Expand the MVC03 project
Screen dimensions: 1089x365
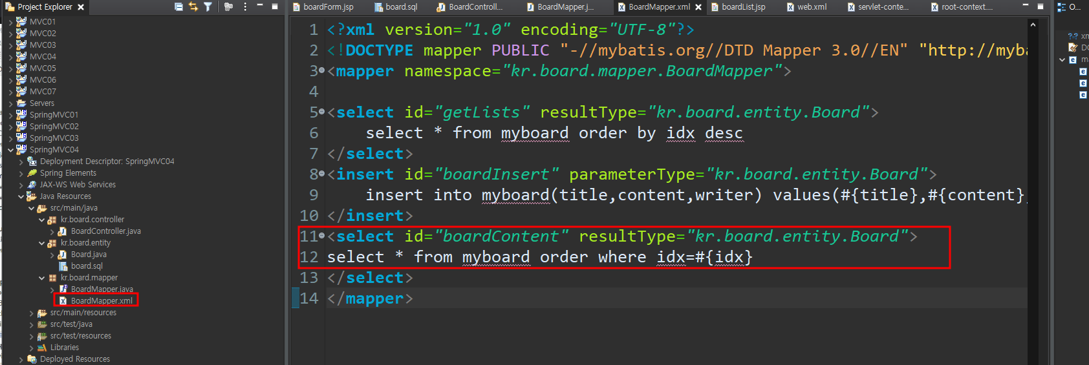point(11,45)
